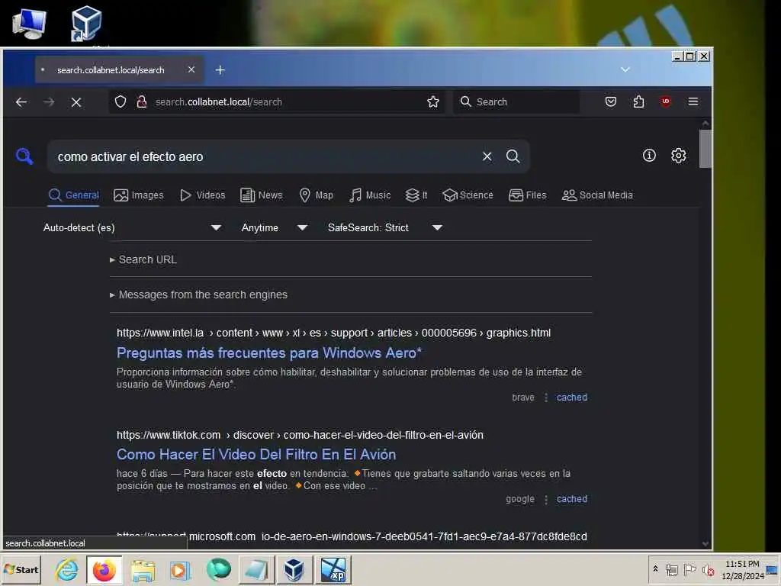Switch to Images category

[139, 195]
